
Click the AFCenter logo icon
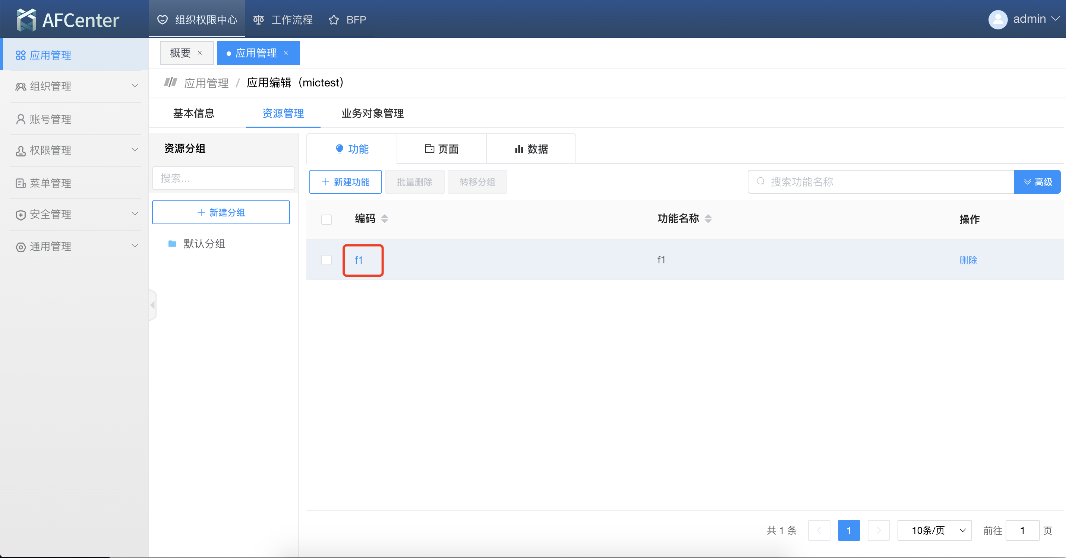click(26, 20)
